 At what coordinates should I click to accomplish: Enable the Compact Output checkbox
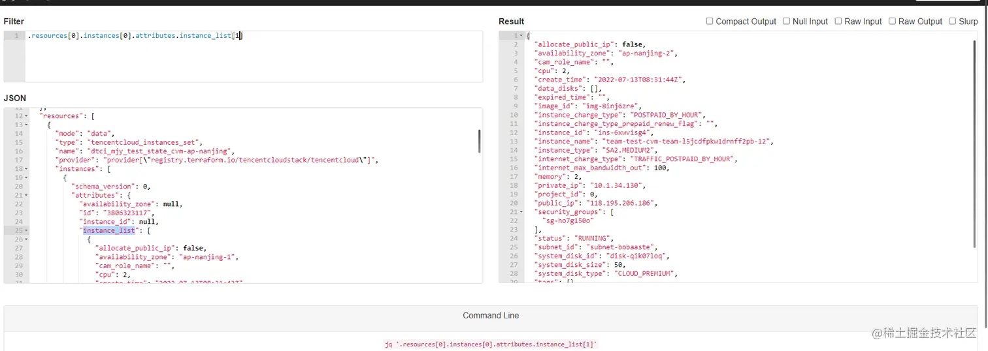click(x=710, y=22)
